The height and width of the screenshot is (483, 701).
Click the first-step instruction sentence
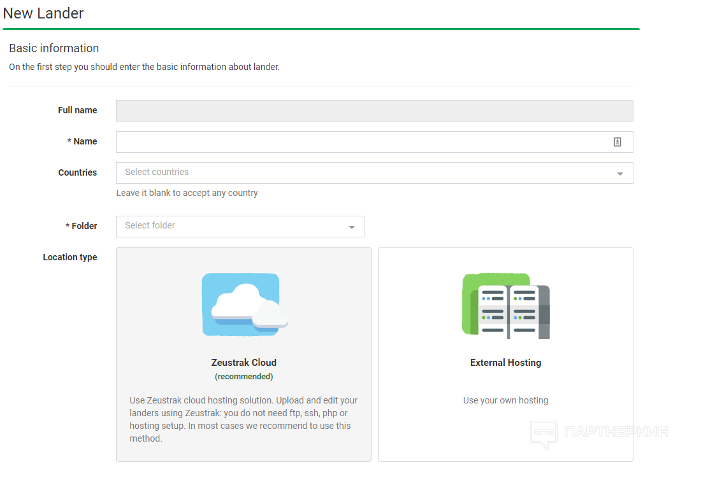coord(144,67)
